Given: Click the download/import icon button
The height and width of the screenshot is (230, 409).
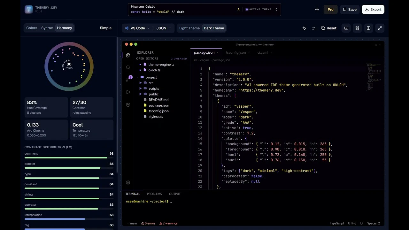Looking at the screenshot, I should pyautogui.click(x=346, y=28).
